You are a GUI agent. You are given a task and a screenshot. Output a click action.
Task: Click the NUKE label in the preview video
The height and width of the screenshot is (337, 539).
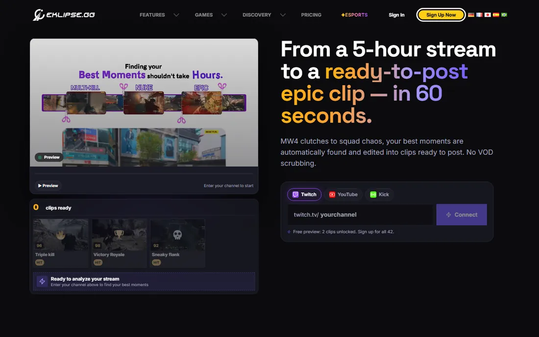144,88
